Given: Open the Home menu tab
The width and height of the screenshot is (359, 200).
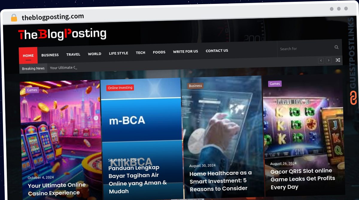Looking at the screenshot, I should coord(28,56).
